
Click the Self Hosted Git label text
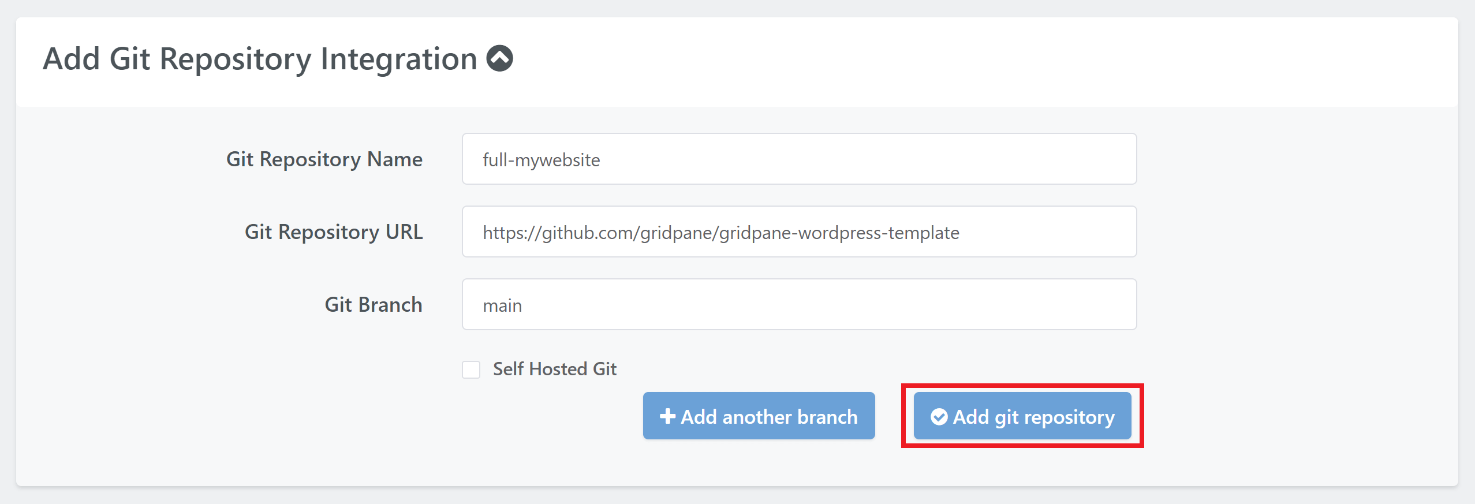click(554, 369)
